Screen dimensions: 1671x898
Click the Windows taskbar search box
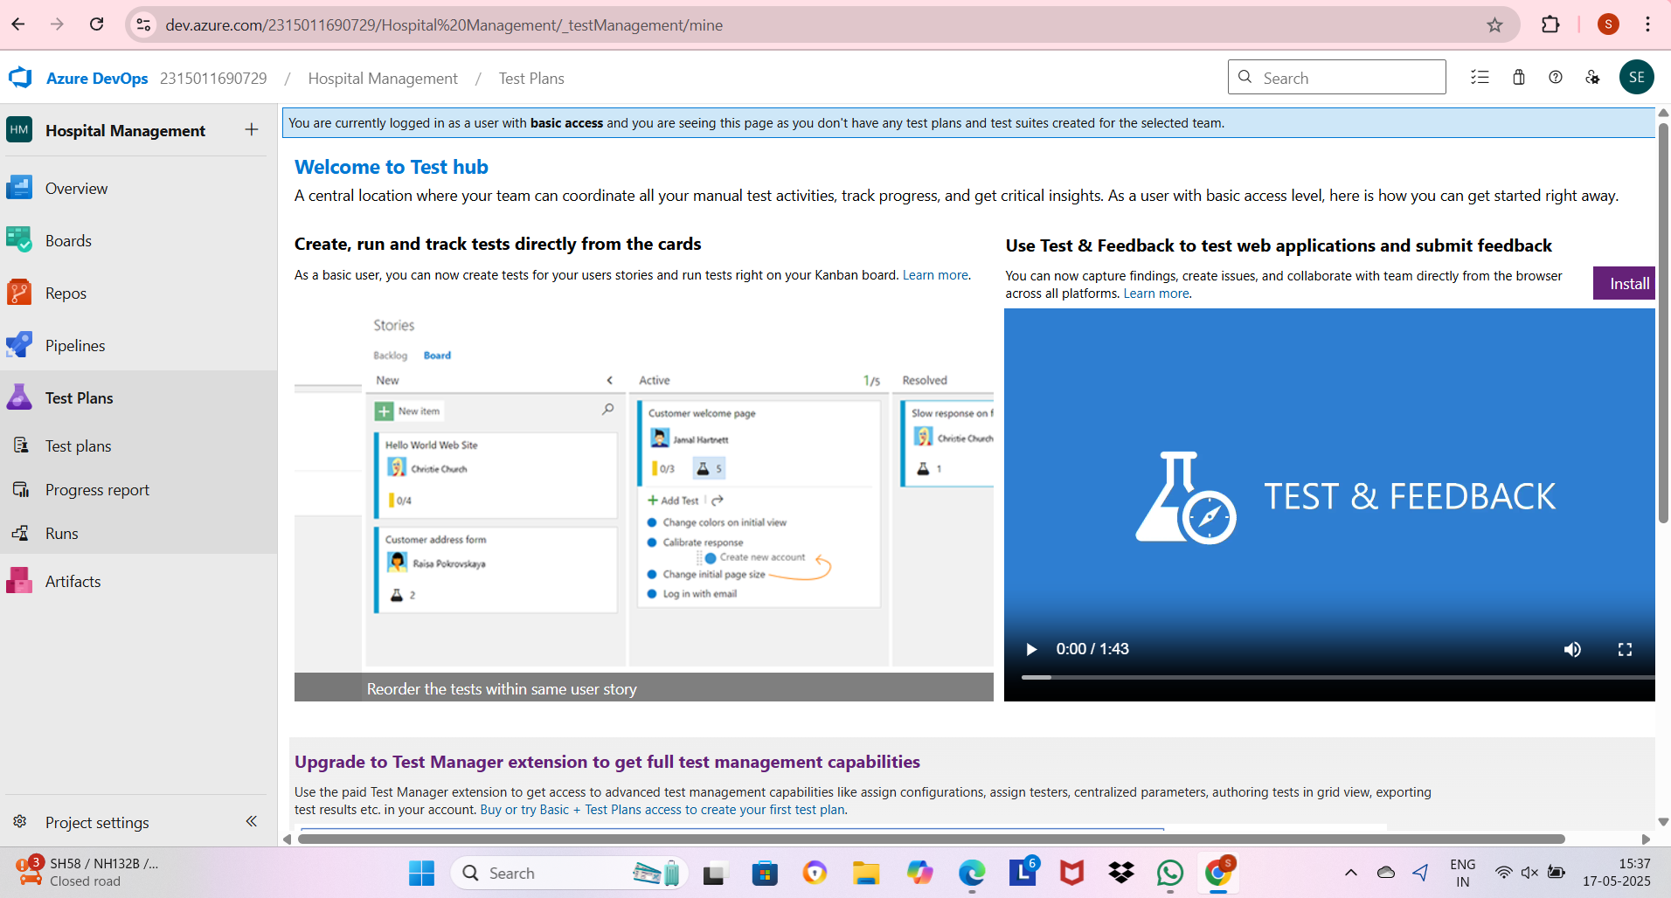click(570, 873)
